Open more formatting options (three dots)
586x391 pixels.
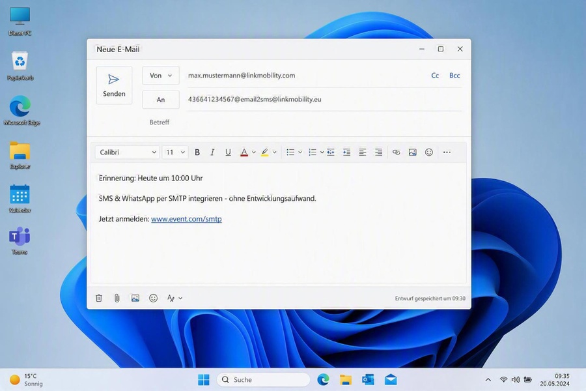click(x=447, y=152)
